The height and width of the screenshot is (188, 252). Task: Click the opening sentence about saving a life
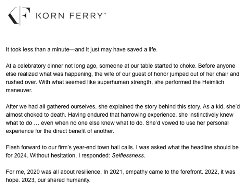(x=81, y=49)
